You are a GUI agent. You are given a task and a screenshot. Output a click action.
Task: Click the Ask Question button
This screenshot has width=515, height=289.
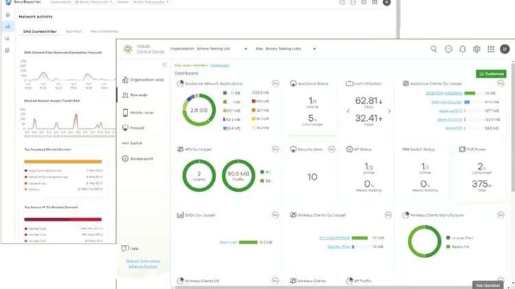click(488, 285)
